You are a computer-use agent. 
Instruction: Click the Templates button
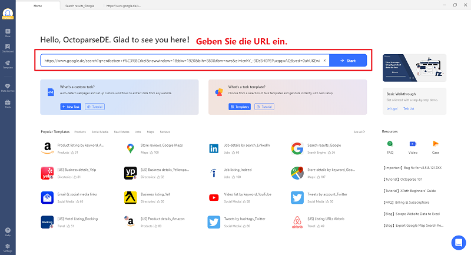point(240,107)
